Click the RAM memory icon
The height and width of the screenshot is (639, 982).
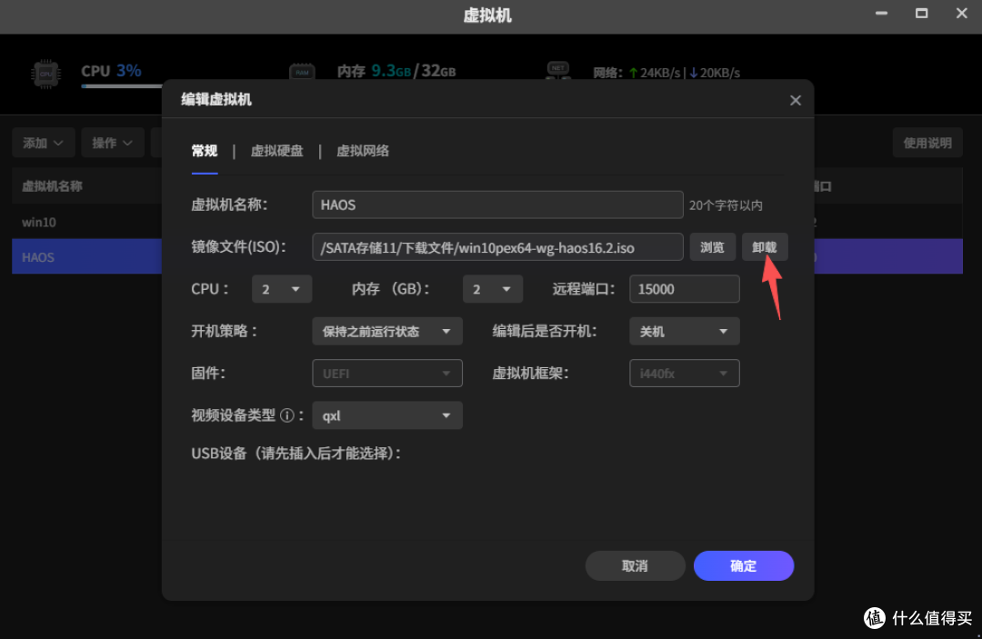coord(302,72)
